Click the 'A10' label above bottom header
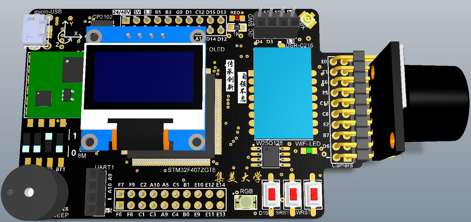 coord(155,185)
